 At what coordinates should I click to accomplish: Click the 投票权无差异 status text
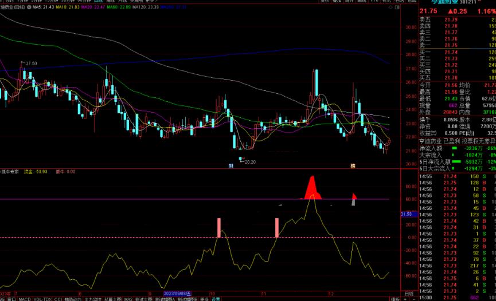point(479,141)
